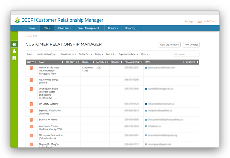Select 'Vancouver Coastal Health Authority (VCH)' cell

tap(51, 128)
